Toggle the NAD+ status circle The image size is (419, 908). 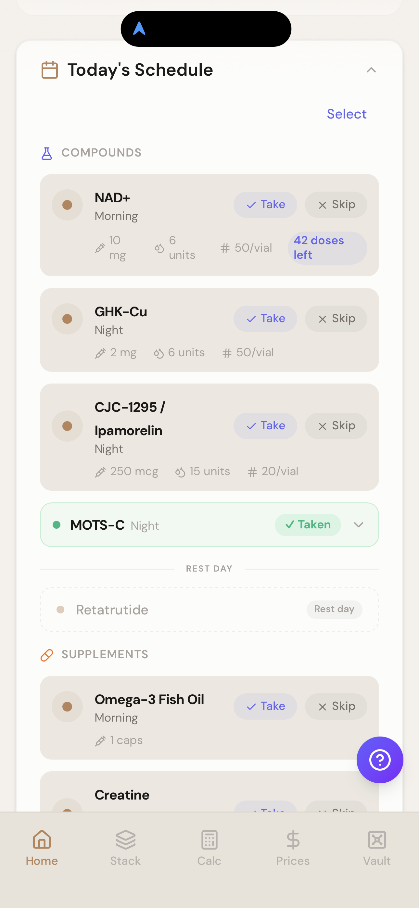[x=67, y=205]
